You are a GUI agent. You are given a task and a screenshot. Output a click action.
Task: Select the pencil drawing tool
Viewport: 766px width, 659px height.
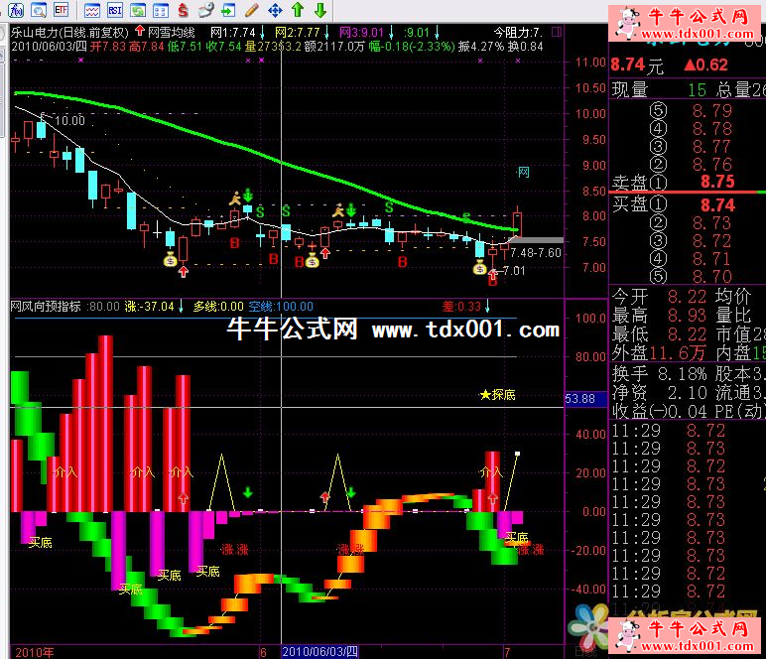point(252,10)
